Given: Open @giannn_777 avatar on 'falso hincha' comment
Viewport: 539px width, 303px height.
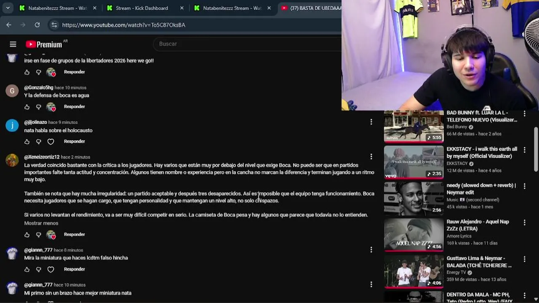Looking at the screenshot, I should (12, 253).
